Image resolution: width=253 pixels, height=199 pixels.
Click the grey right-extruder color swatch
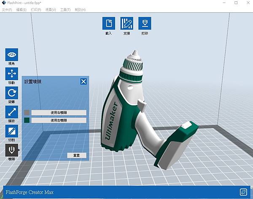(27, 113)
